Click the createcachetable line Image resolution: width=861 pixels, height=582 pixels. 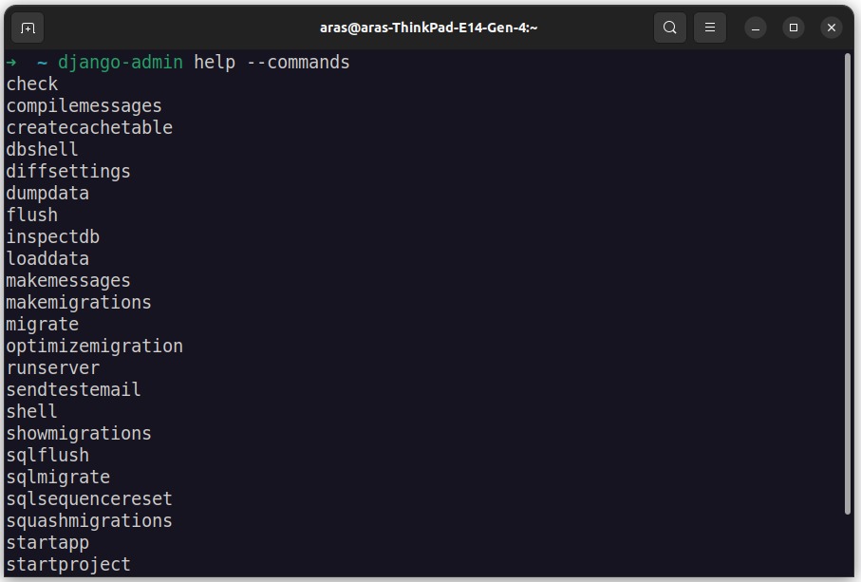tap(89, 127)
